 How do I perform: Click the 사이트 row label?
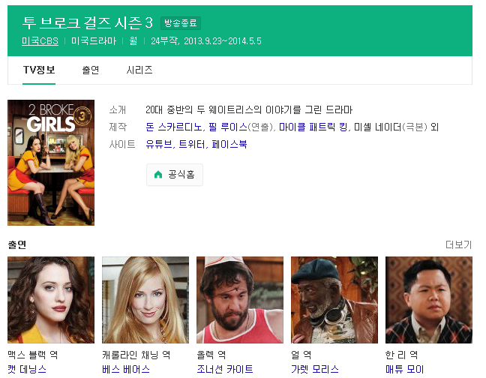[x=121, y=144]
